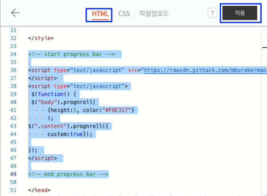The image size is (267, 196).
Task: Select line number 51 in the gutter
Action: 13,190
